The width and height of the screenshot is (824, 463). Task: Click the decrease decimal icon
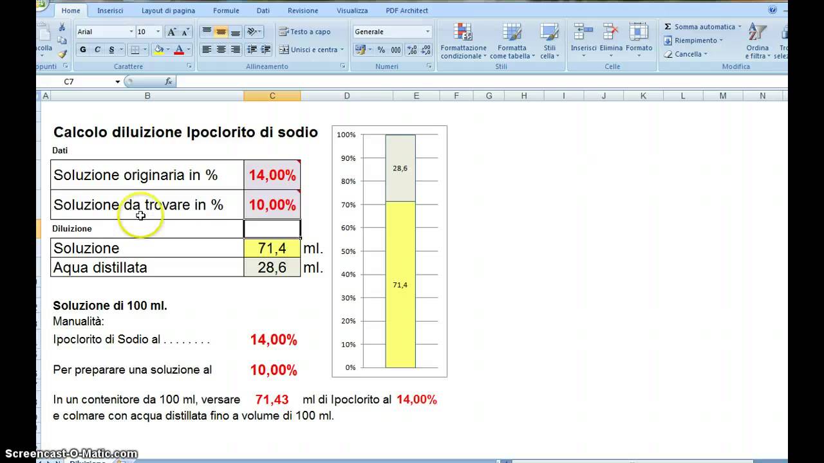point(426,50)
